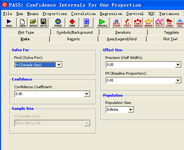Create a new template with NEW icon
184x150 pixels.
coord(22,23)
